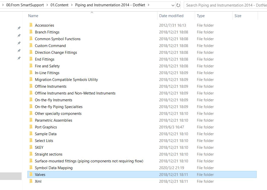The image size is (267, 190).
Task: Click the Accessories folder icon
Action: point(31,25)
